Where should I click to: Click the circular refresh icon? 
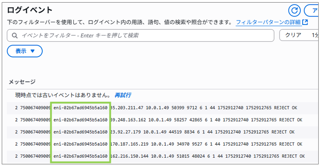pos(294,10)
